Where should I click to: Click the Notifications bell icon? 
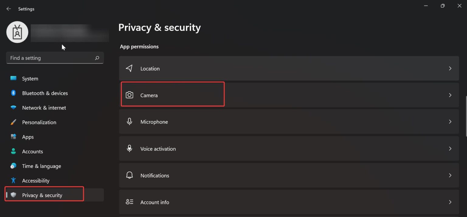pyautogui.click(x=129, y=175)
